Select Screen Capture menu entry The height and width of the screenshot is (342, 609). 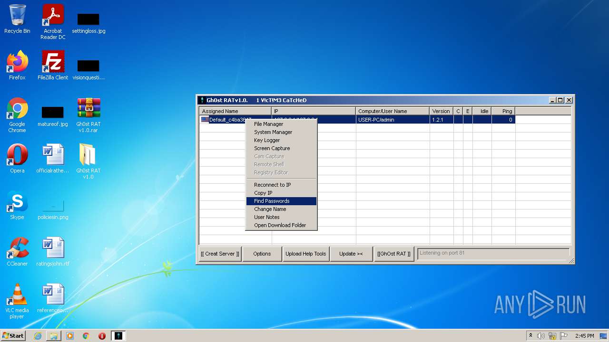click(x=281, y=148)
